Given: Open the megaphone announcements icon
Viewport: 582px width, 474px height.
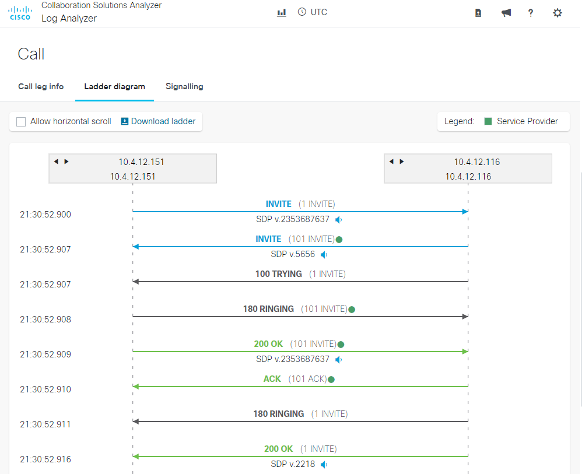Looking at the screenshot, I should click(506, 13).
